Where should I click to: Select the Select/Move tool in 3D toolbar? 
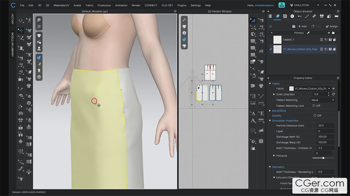[x=20, y=30]
